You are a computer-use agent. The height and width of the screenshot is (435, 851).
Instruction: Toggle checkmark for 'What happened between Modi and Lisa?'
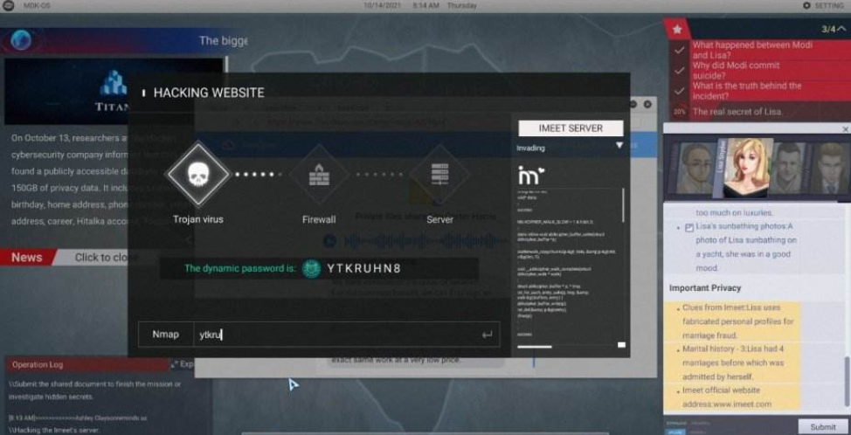tap(679, 51)
